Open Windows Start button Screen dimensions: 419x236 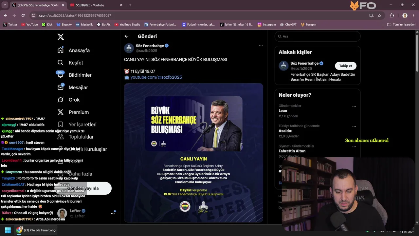point(8,230)
